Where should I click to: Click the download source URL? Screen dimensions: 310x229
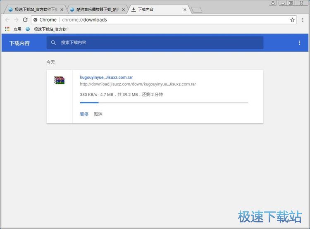pos(138,84)
